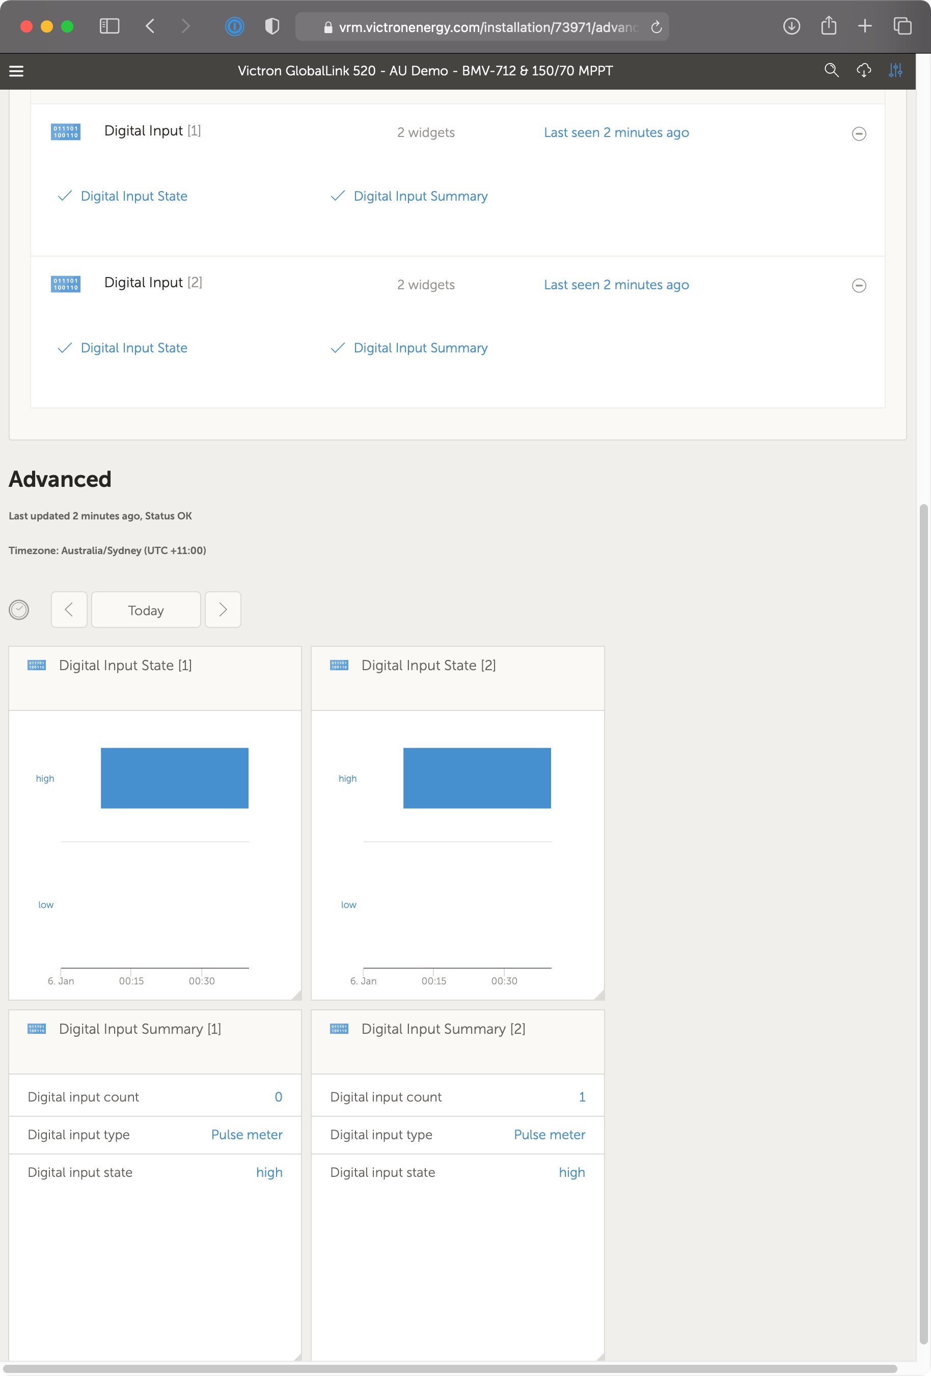The image size is (931, 1376).
Task: Click Last seen link for Digital Input [1]
Action: pyautogui.click(x=616, y=132)
